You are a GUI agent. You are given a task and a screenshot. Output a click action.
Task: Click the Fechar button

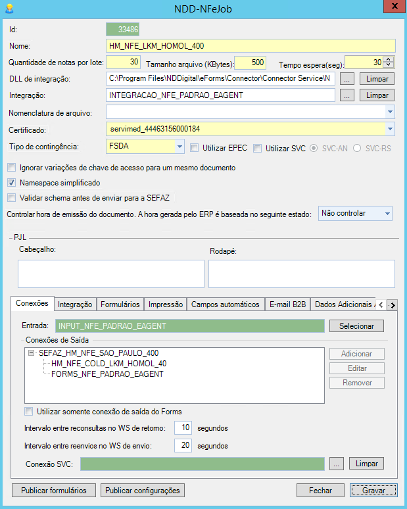coord(320,491)
